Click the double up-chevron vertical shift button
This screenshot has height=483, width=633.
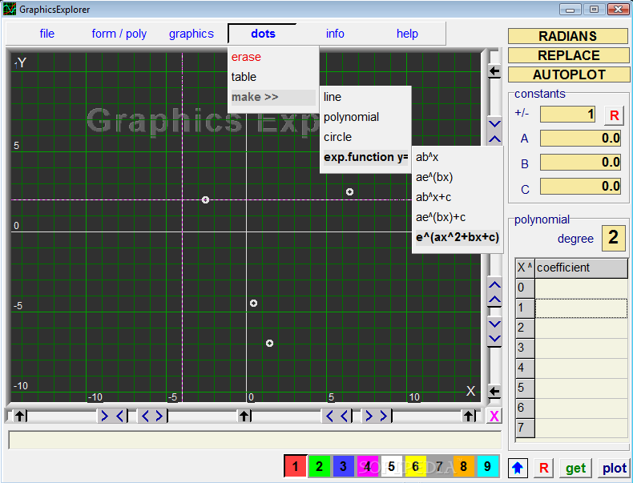[x=494, y=292]
